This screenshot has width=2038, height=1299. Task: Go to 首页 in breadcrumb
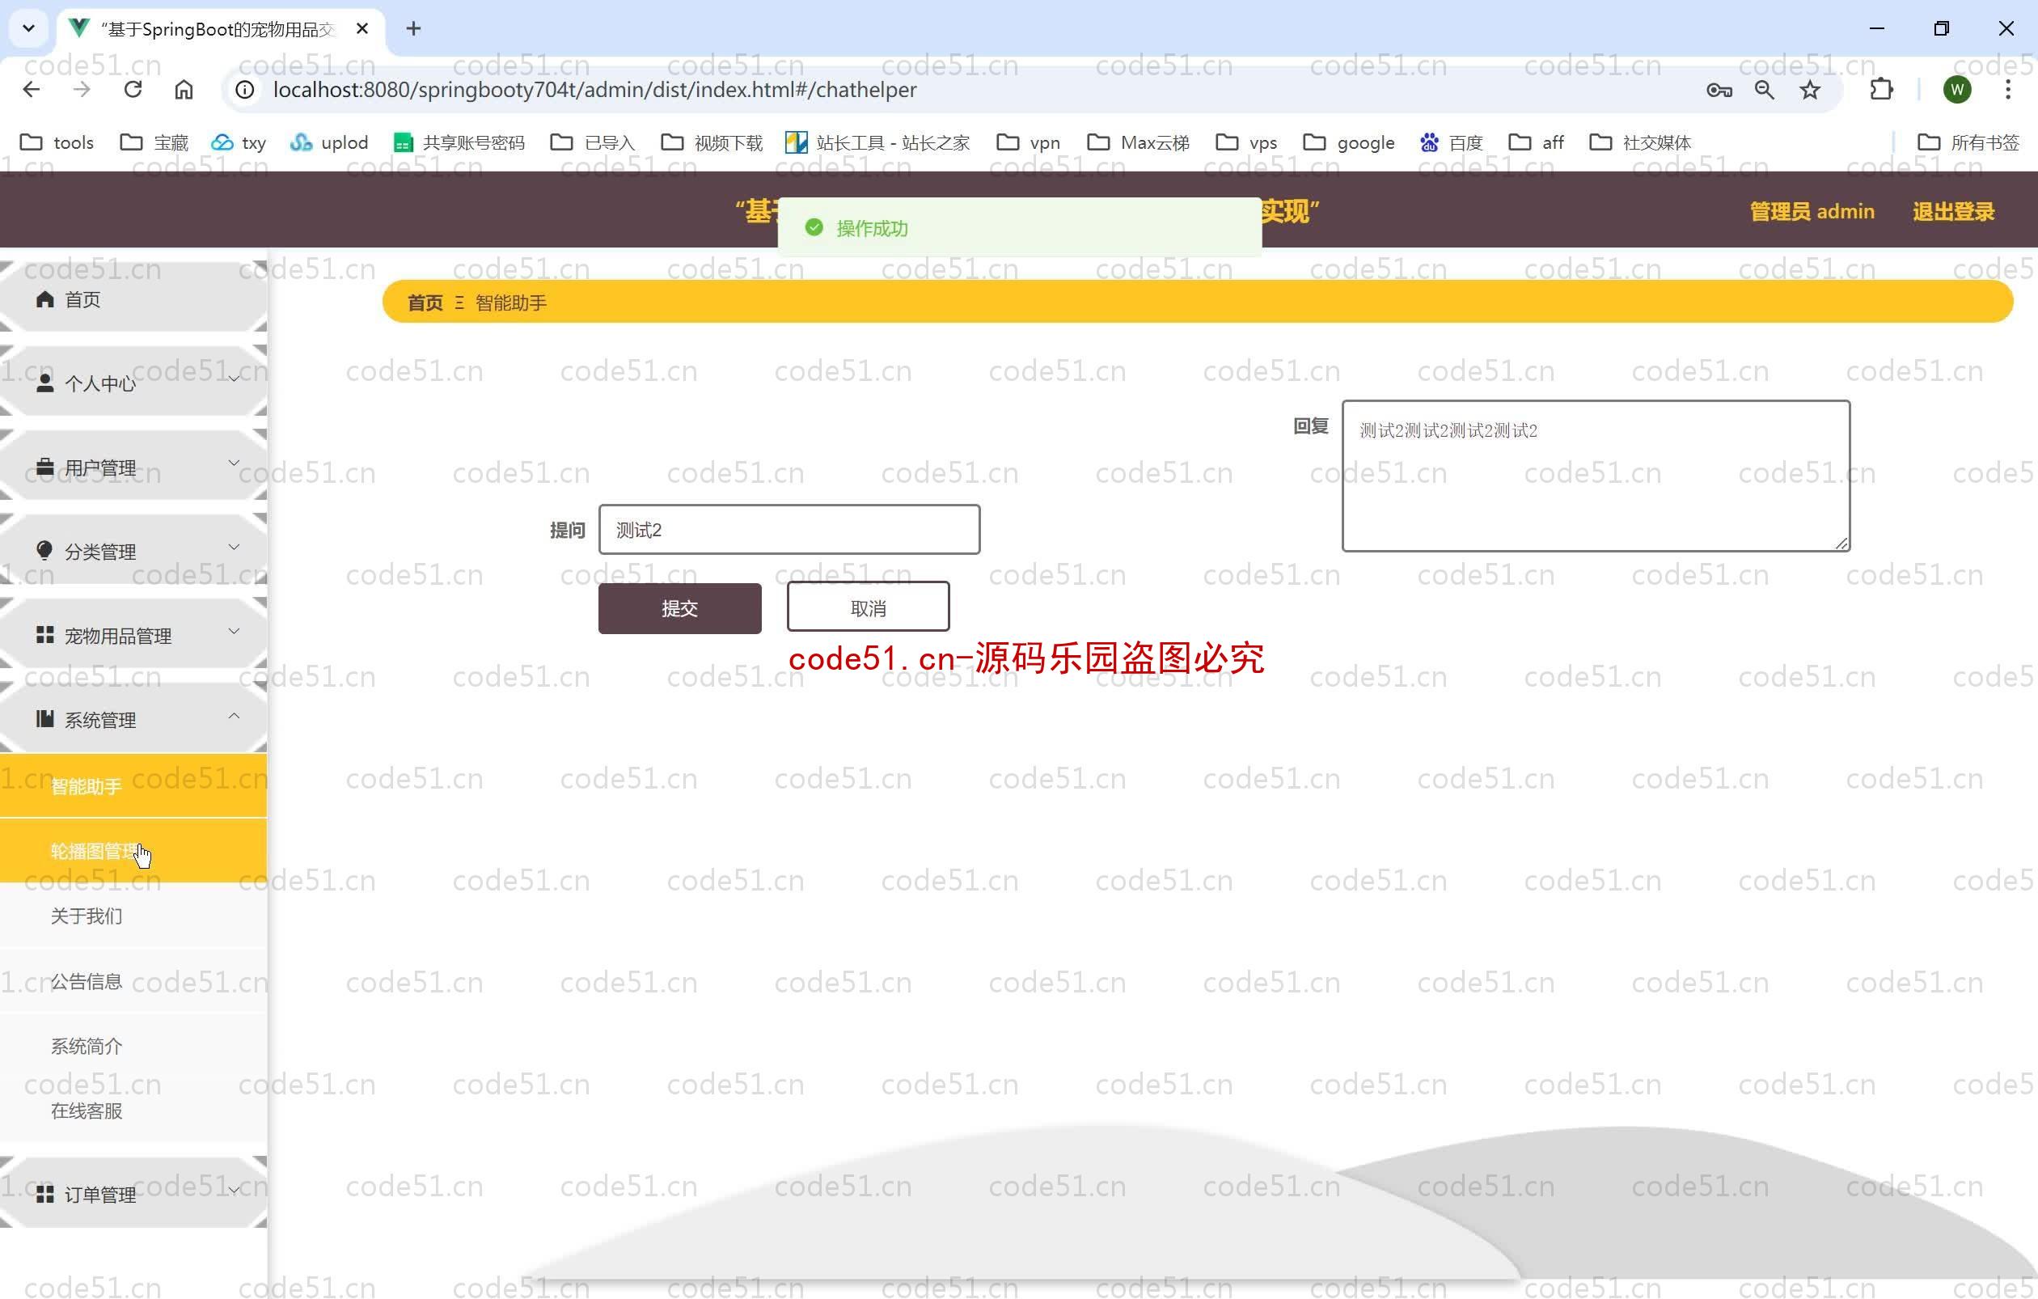point(425,303)
